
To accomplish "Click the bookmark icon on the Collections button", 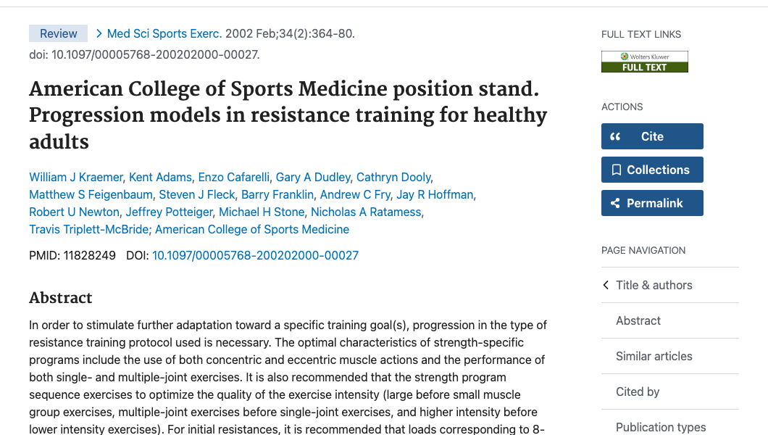I will click(x=617, y=169).
